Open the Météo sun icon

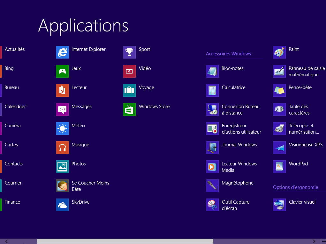[x=62, y=129]
